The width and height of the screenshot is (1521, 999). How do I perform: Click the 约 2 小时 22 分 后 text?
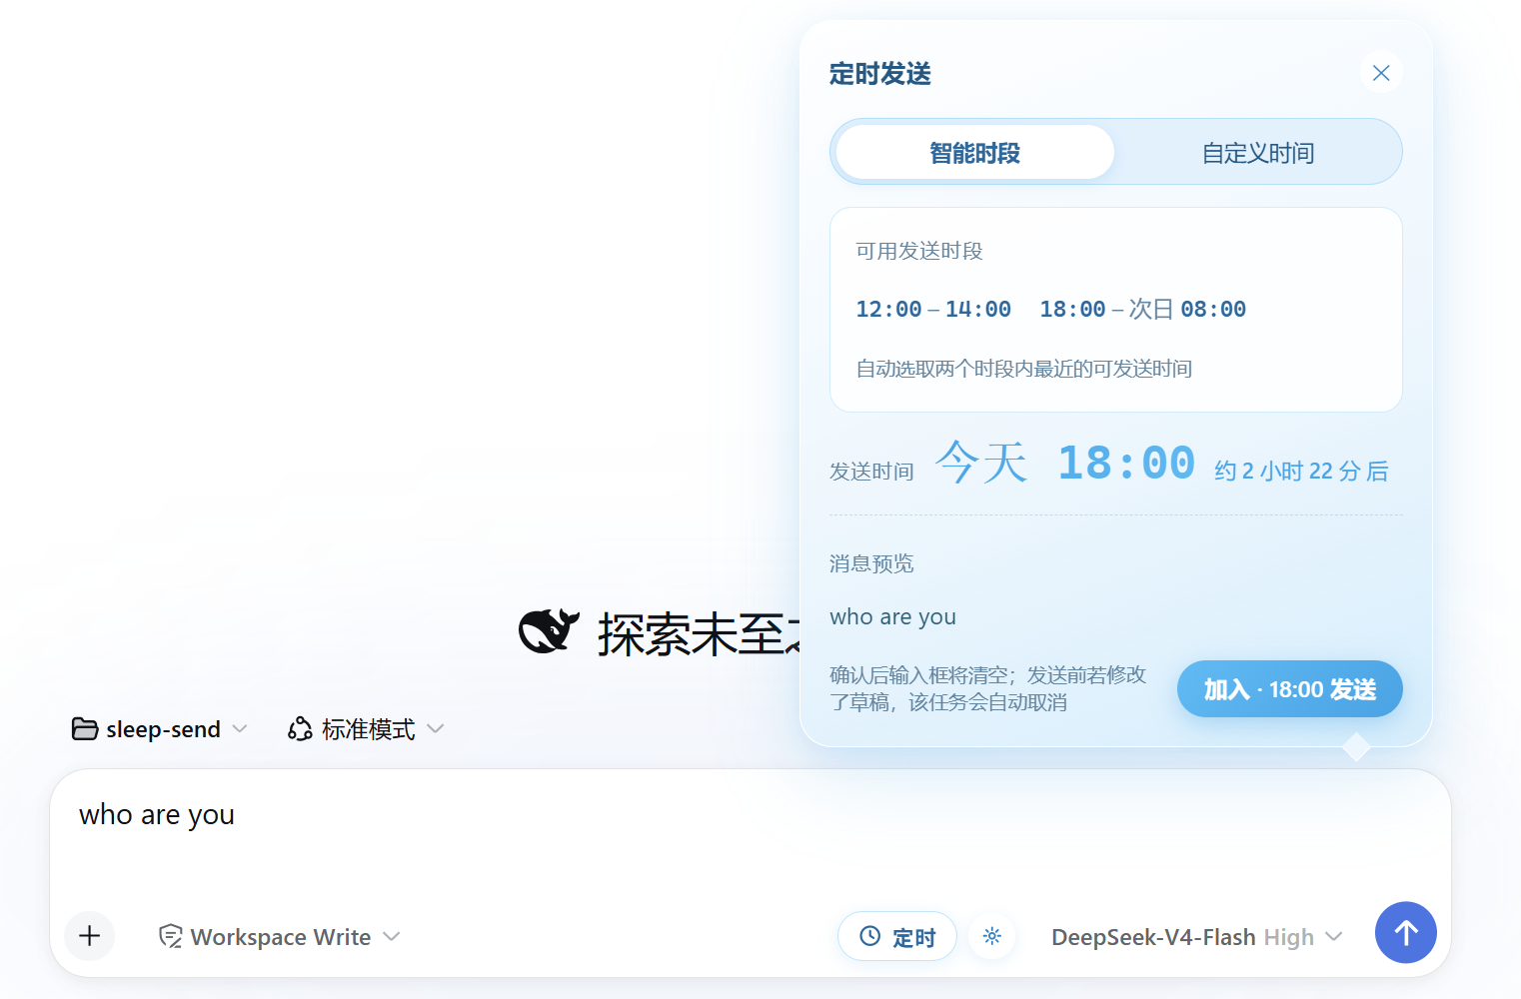(1301, 471)
